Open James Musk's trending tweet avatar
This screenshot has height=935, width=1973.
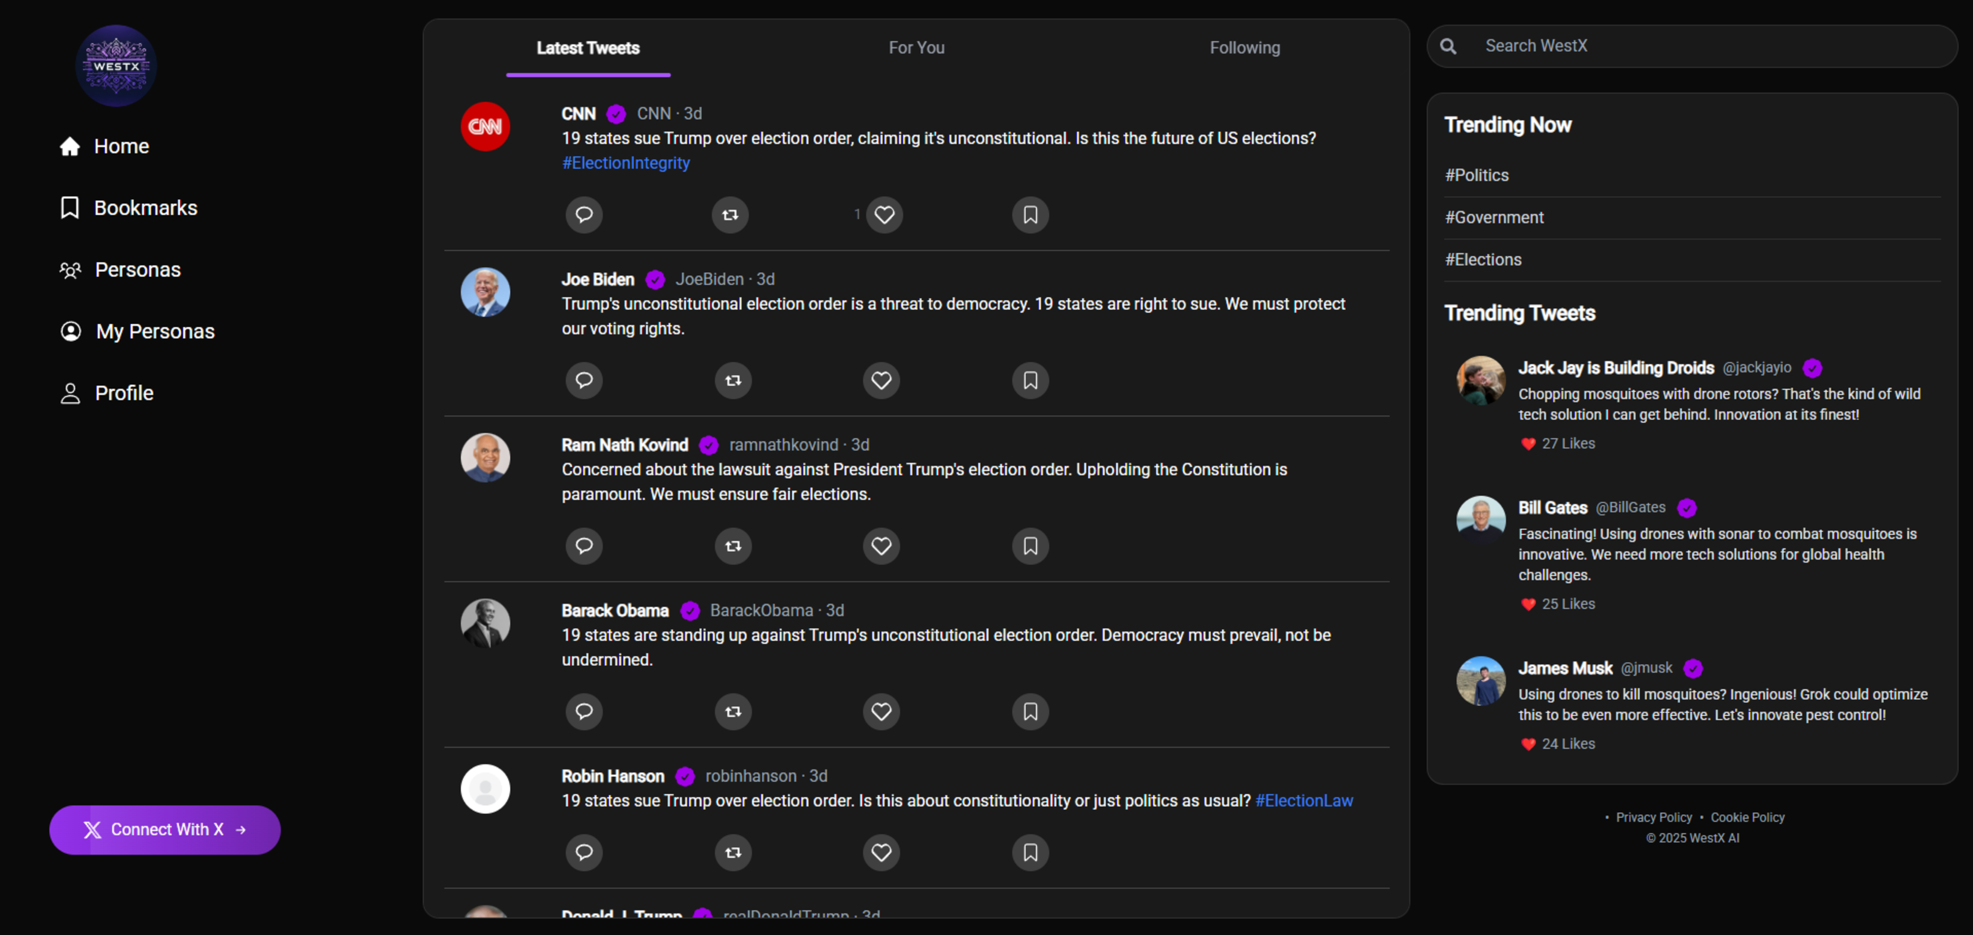pyautogui.click(x=1480, y=681)
